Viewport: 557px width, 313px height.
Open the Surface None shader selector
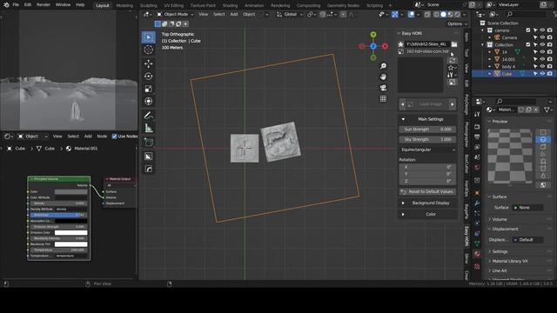click(x=528, y=208)
